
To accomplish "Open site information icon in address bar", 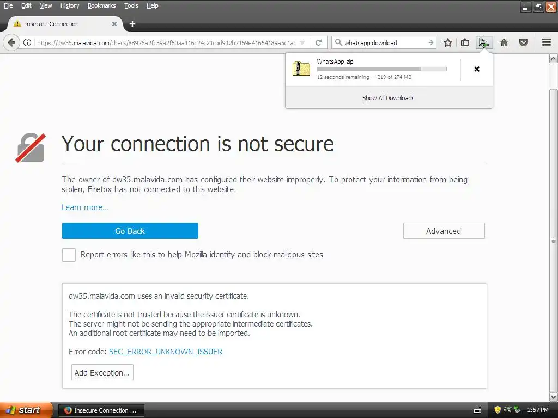I will pos(27,42).
